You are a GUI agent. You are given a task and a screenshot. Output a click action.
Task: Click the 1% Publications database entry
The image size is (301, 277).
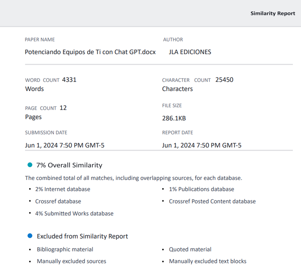[x=201, y=189]
